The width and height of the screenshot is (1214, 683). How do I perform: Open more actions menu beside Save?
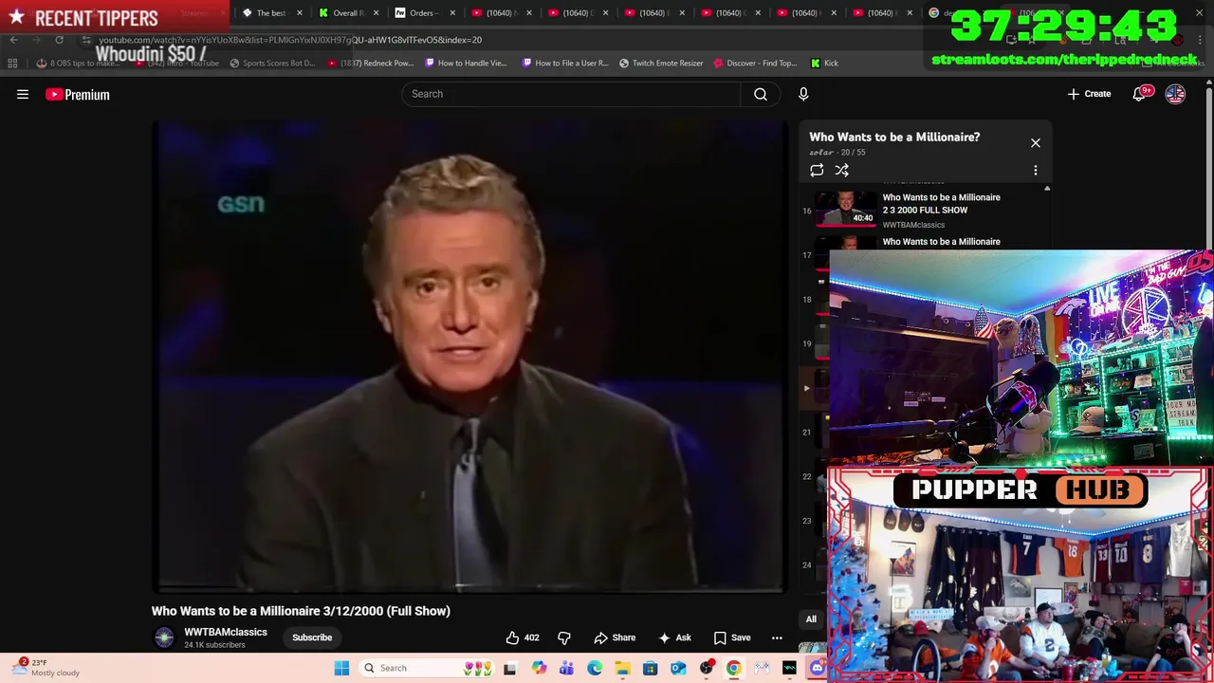(777, 637)
